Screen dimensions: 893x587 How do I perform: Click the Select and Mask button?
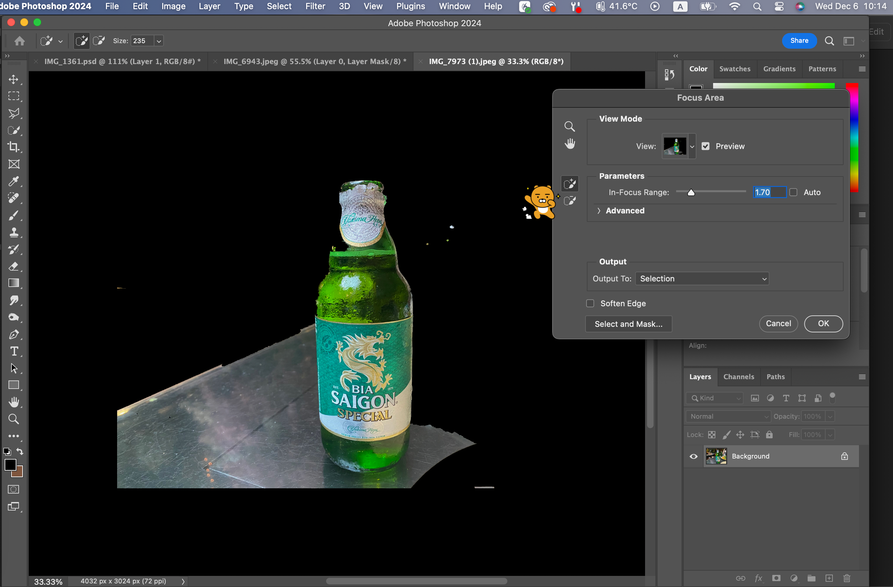pyautogui.click(x=628, y=324)
